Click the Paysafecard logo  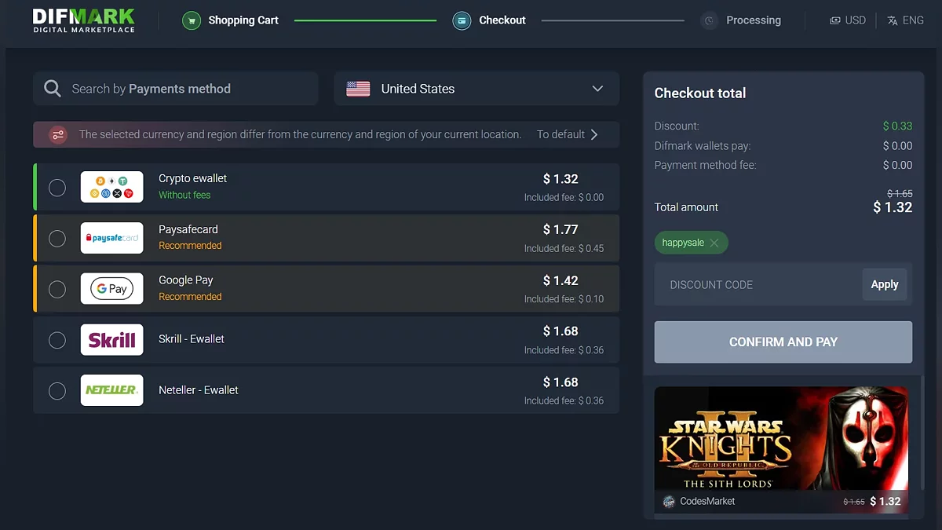(x=111, y=238)
